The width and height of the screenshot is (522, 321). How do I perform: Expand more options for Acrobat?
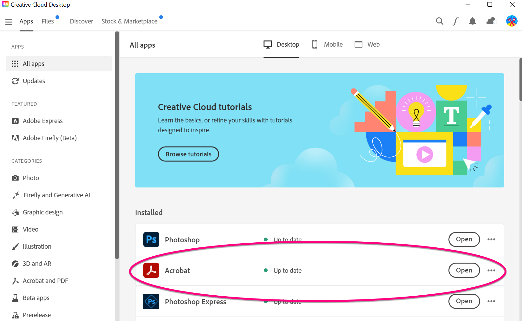coord(491,270)
